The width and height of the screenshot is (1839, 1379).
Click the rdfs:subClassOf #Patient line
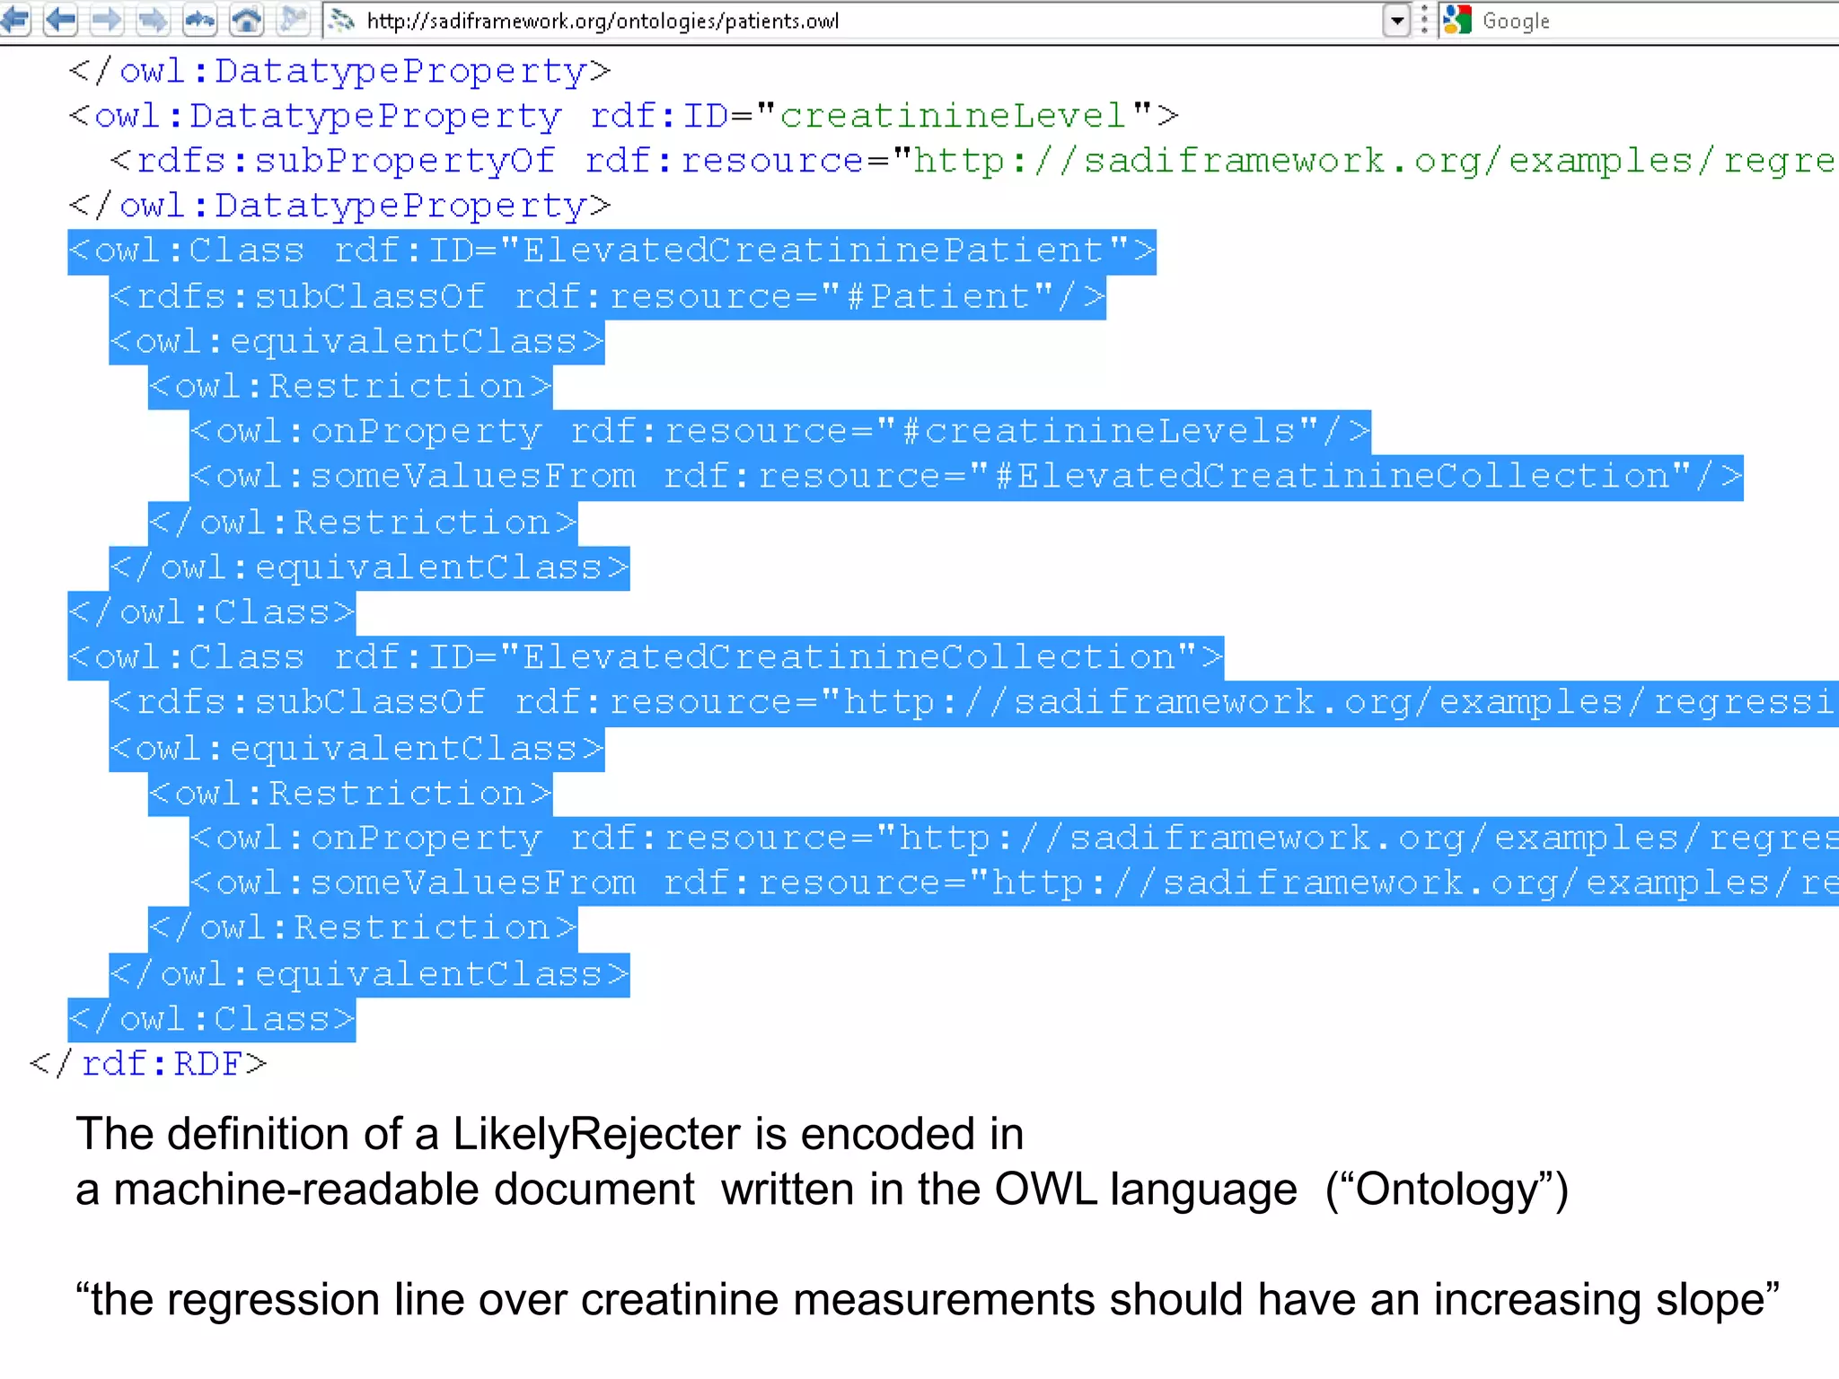click(608, 297)
